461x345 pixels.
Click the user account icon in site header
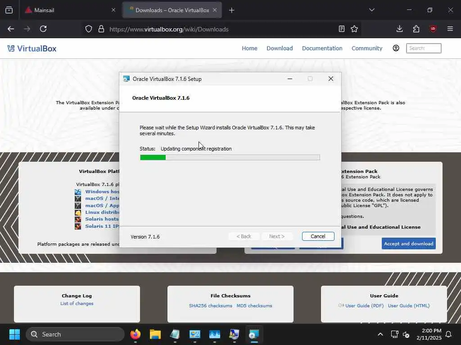pos(396,48)
